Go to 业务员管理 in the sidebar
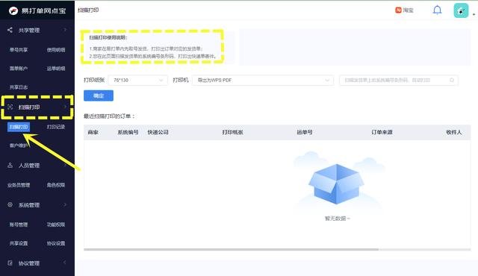 click(19, 185)
